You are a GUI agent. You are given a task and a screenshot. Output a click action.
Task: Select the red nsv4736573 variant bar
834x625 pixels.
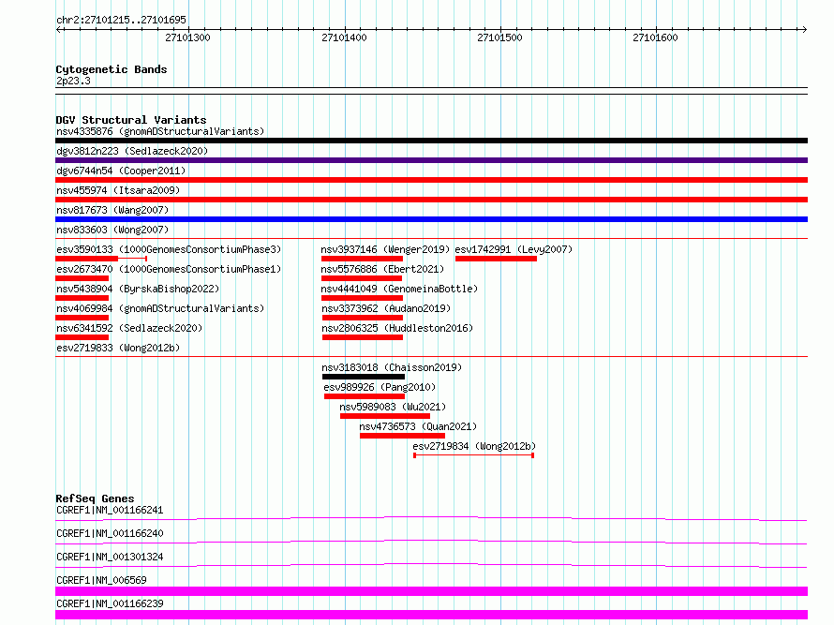(403, 436)
